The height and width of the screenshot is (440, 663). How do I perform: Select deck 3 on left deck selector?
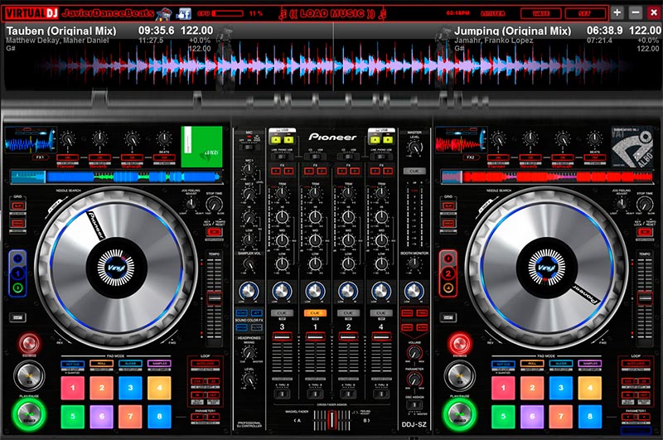point(17,288)
